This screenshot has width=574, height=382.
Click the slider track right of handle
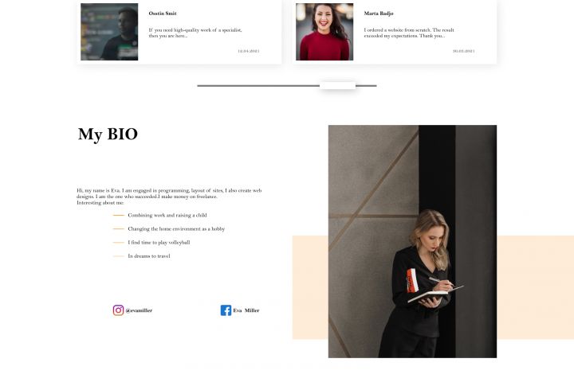pyautogui.click(x=366, y=85)
